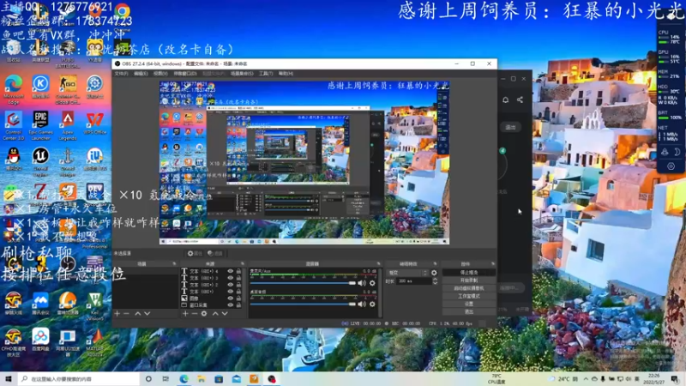Viewport: 686px width, 386px height.
Task: Open Docks menu in OBS menu bar
Action: [185, 74]
